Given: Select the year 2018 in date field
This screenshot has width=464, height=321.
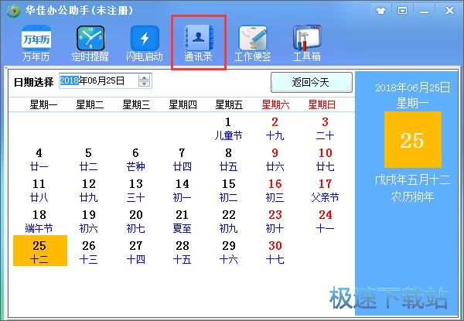Looking at the screenshot, I should 70,80.
